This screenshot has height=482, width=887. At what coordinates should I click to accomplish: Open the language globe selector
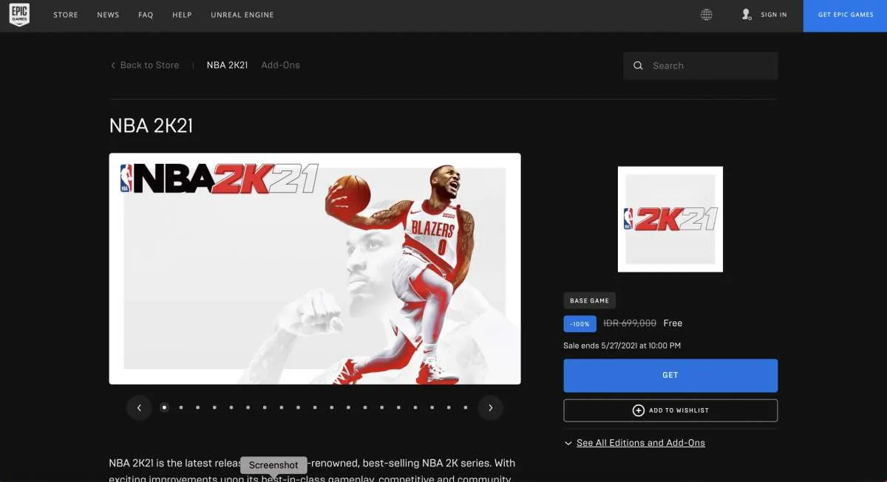pyautogui.click(x=707, y=15)
